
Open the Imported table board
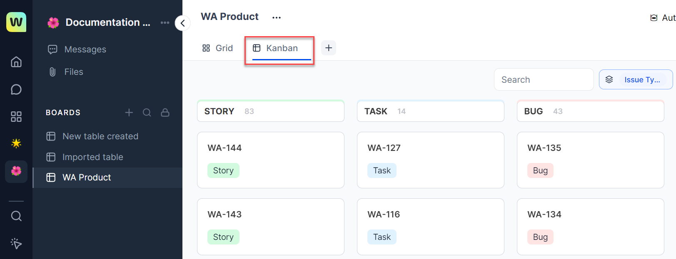(92, 157)
